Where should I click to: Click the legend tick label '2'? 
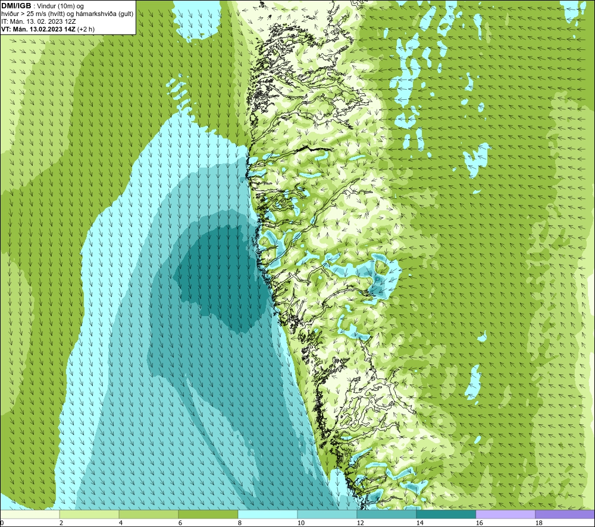point(61,523)
